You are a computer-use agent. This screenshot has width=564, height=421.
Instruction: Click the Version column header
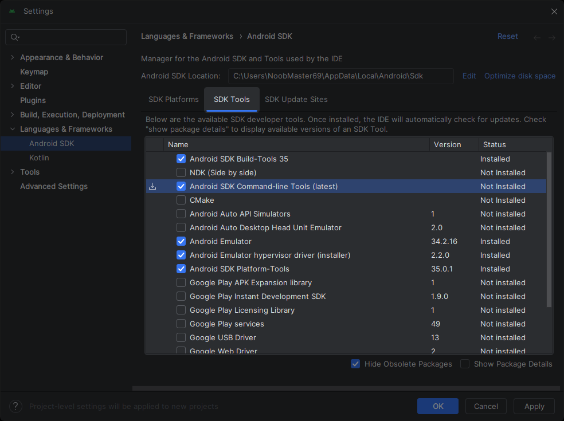pos(454,144)
